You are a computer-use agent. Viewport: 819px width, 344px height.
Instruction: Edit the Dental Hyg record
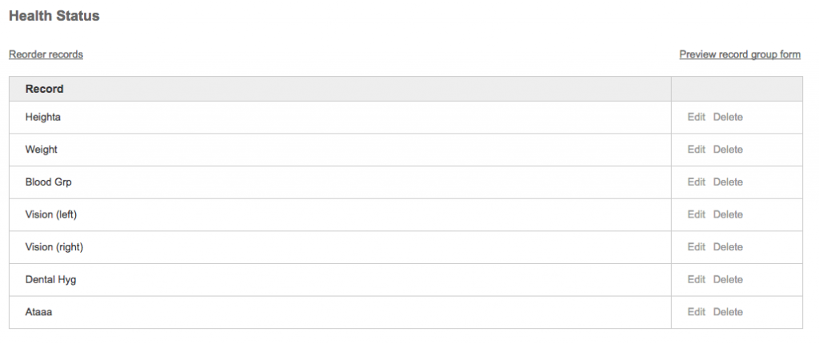point(696,279)
